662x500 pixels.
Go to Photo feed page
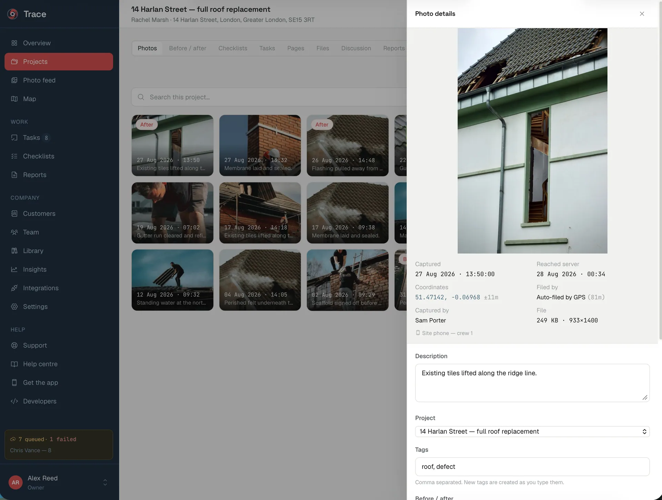click(x=59, y=80)
